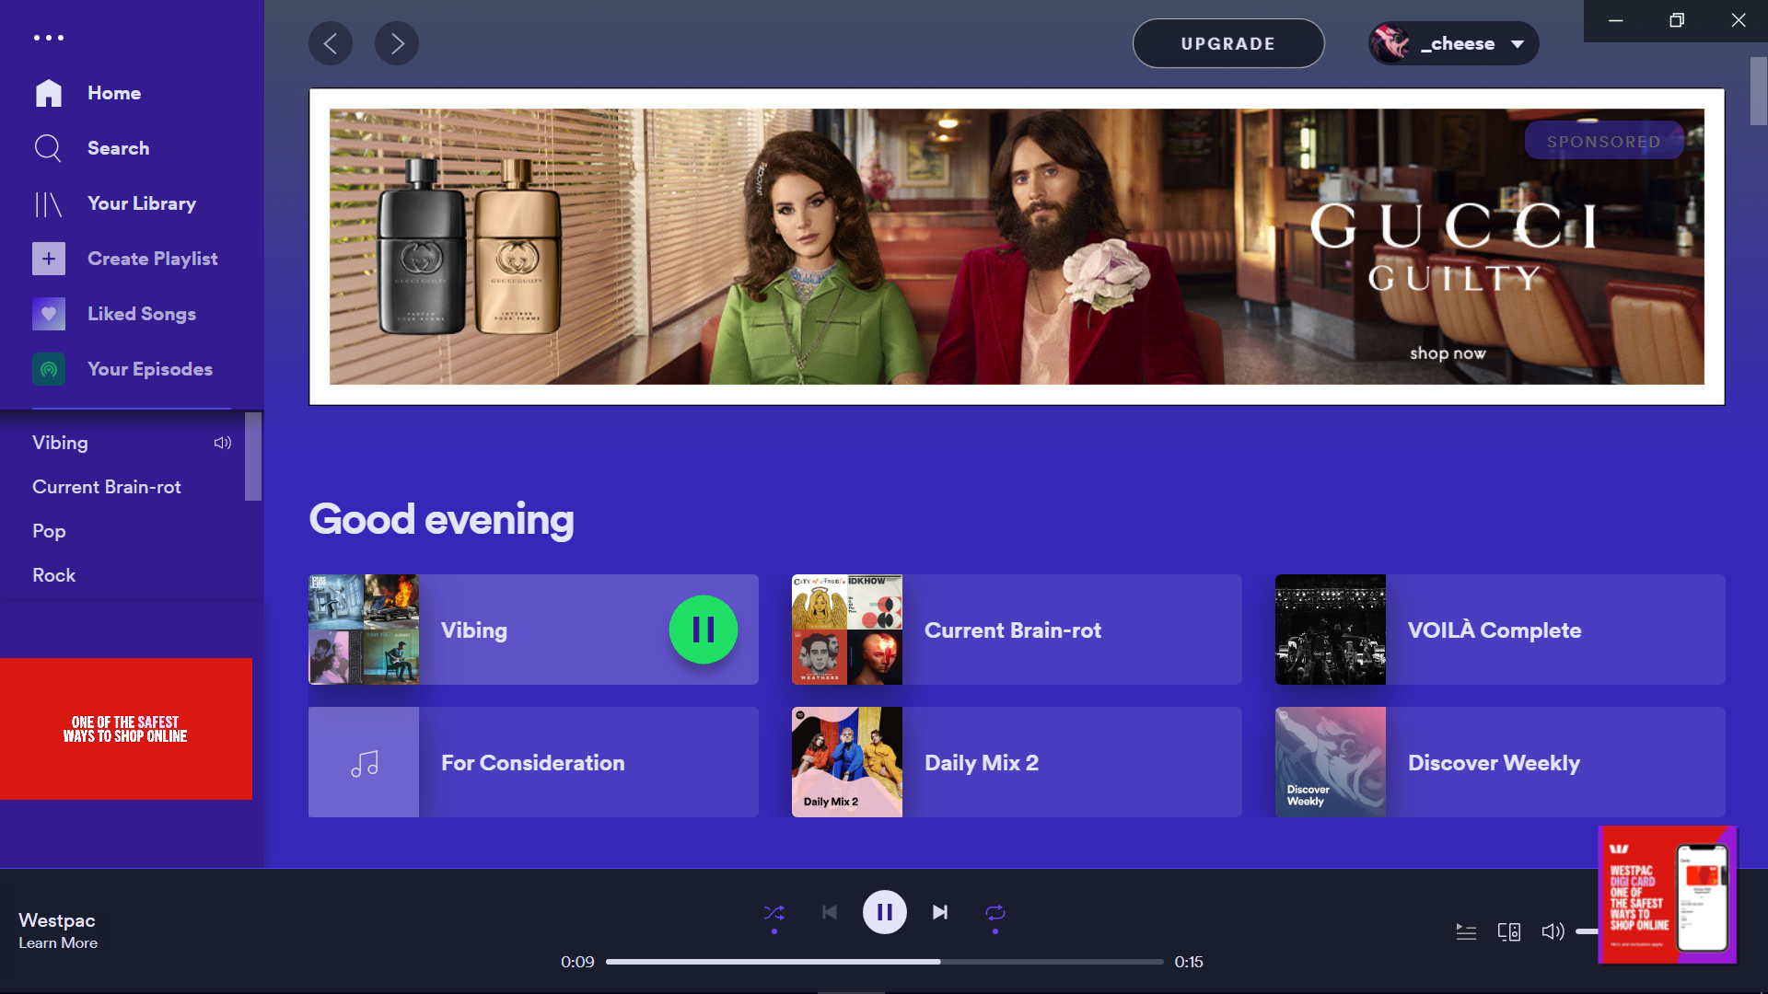Image resolution: width=1768 pixels, height=994 pixels.
Task: Click the Create Playlist plus icon
Action: coord(49,259)
